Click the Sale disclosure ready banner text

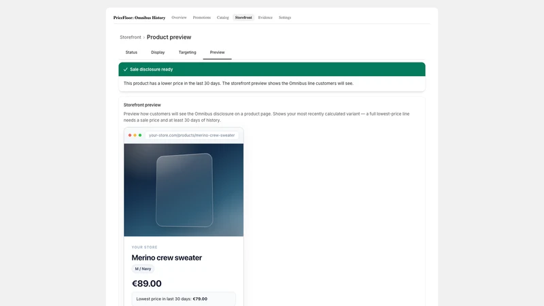[151, 69]
